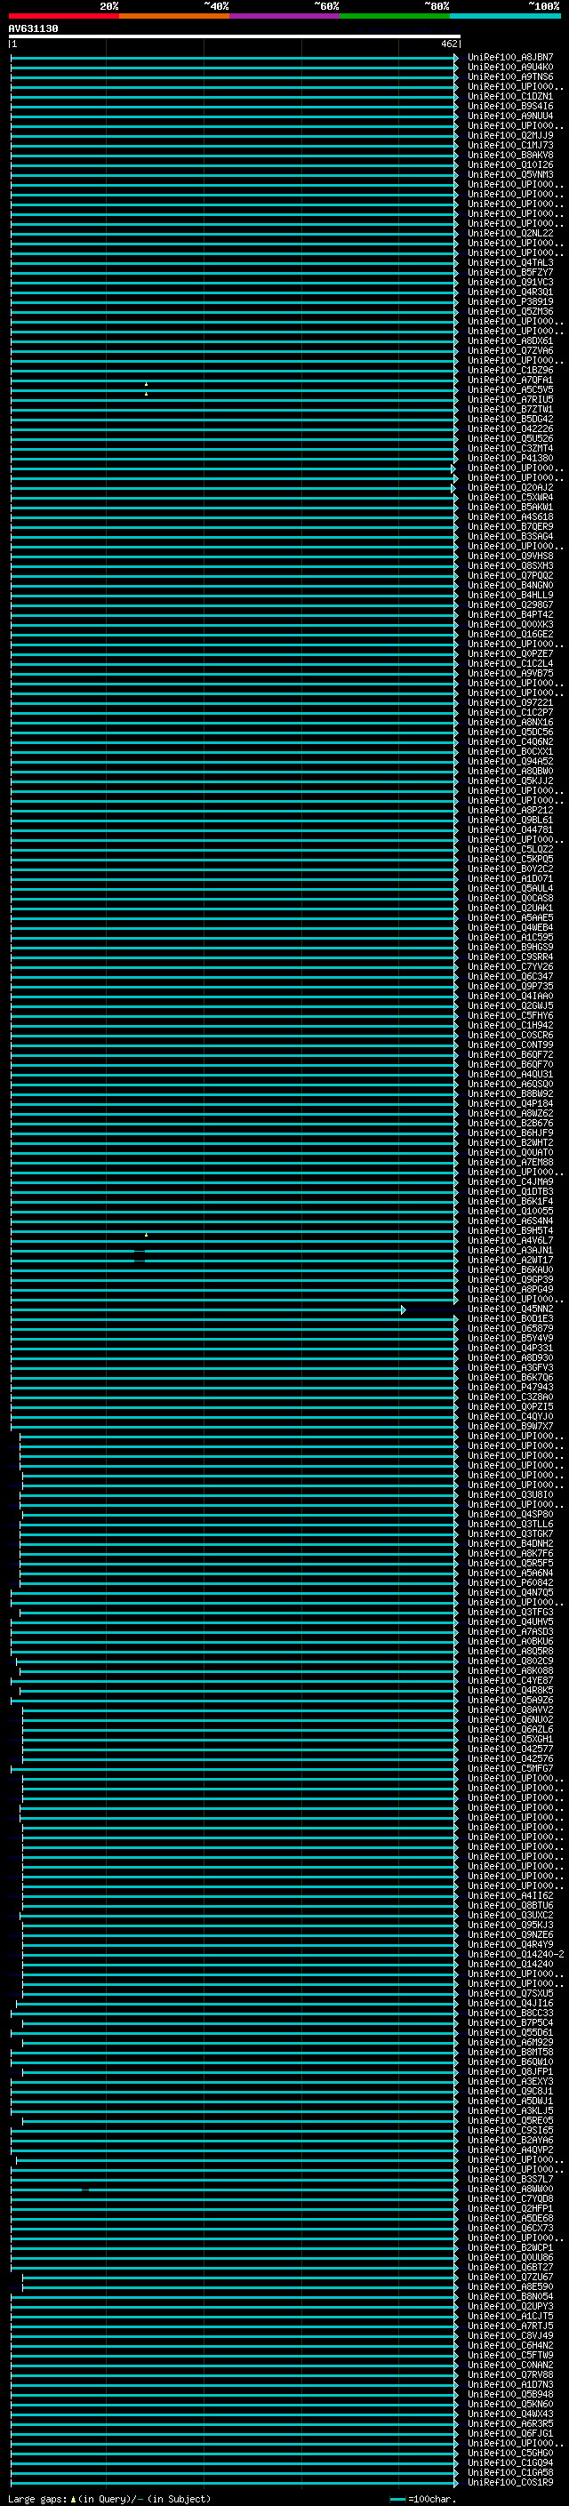Select hit UniRef100_C1DZN1
This screenshot has width=569, height=2506.
pos(510,96)
